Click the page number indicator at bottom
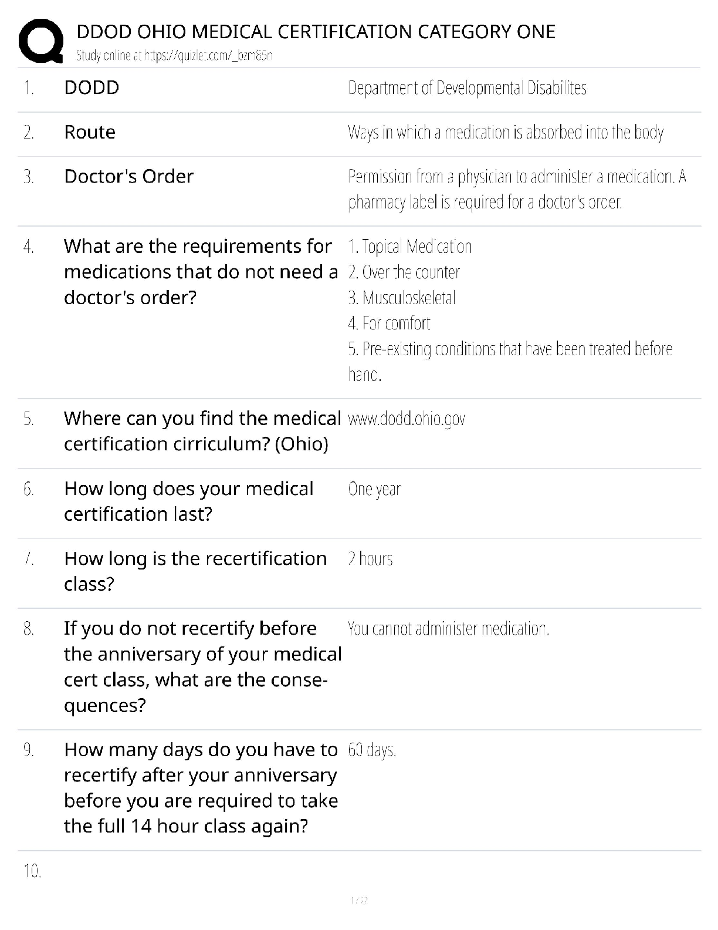The image size is (718, 930). pos(358,901)
